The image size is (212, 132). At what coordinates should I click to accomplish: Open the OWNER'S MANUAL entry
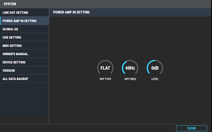click(x=24, y=54)
